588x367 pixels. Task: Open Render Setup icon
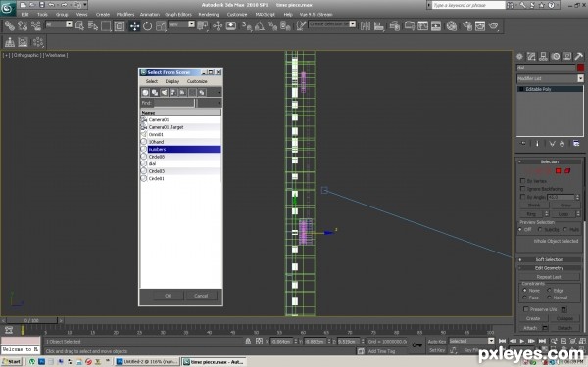[466, 25]
